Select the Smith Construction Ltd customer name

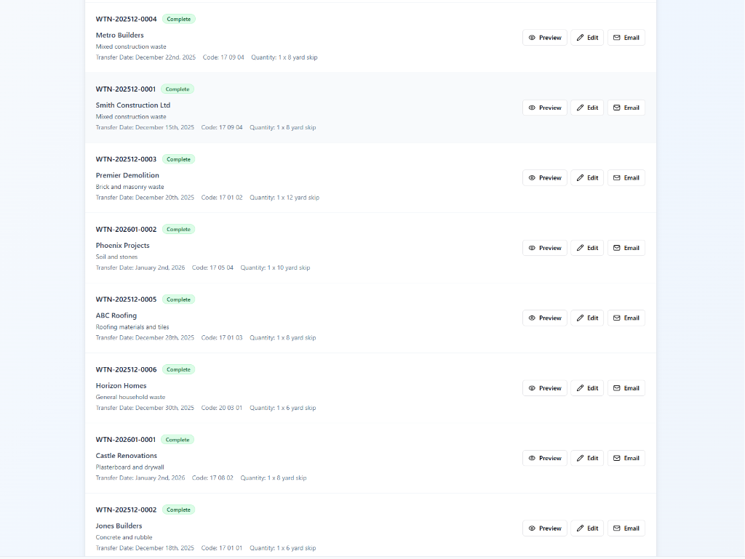133,105
